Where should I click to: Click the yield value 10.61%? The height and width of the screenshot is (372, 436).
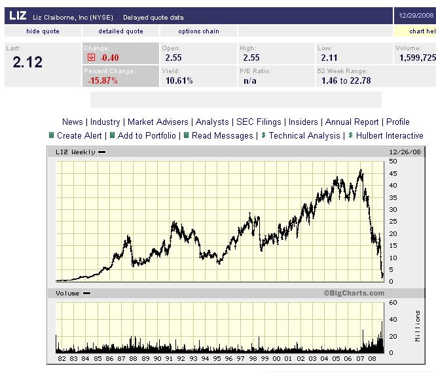pos(179,81)
